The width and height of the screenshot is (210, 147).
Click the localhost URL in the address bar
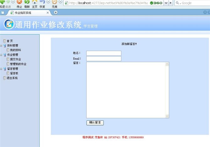click(108, 3)
